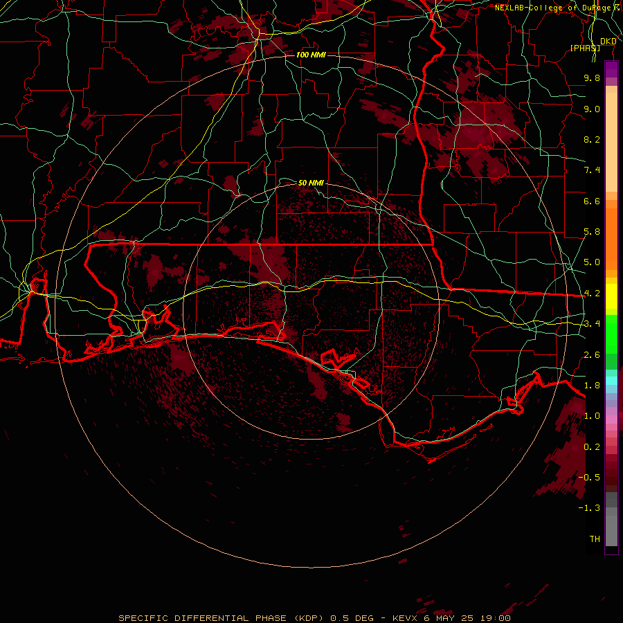Screen dimensions: 623x623
Task: Pick the yellow segment of the color bar
Action: (611, 296)
